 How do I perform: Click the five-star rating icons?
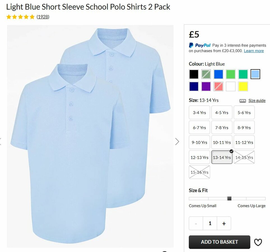point(20,17)
